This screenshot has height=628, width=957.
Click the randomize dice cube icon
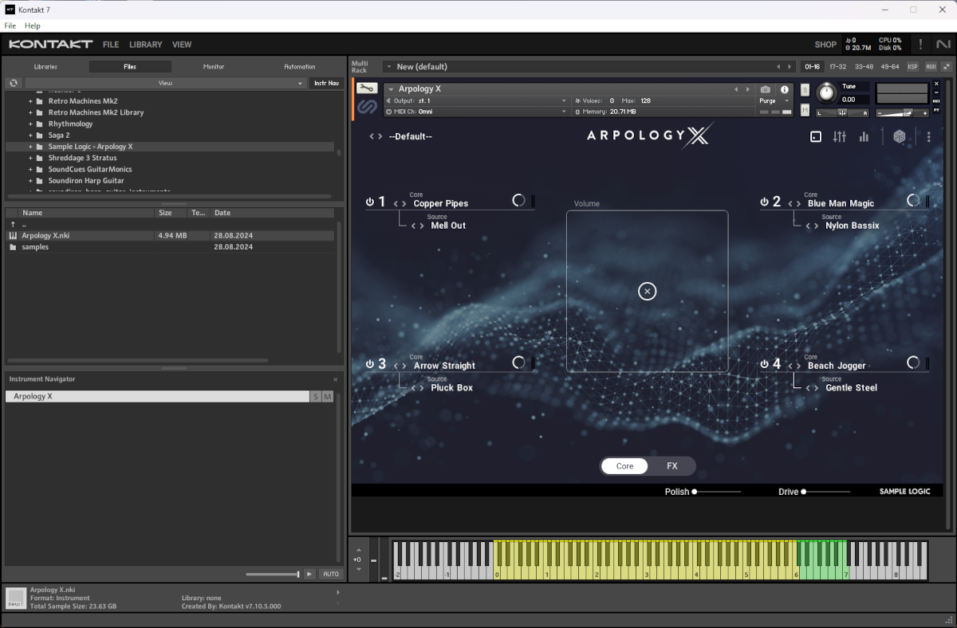(x=900, y=137)
